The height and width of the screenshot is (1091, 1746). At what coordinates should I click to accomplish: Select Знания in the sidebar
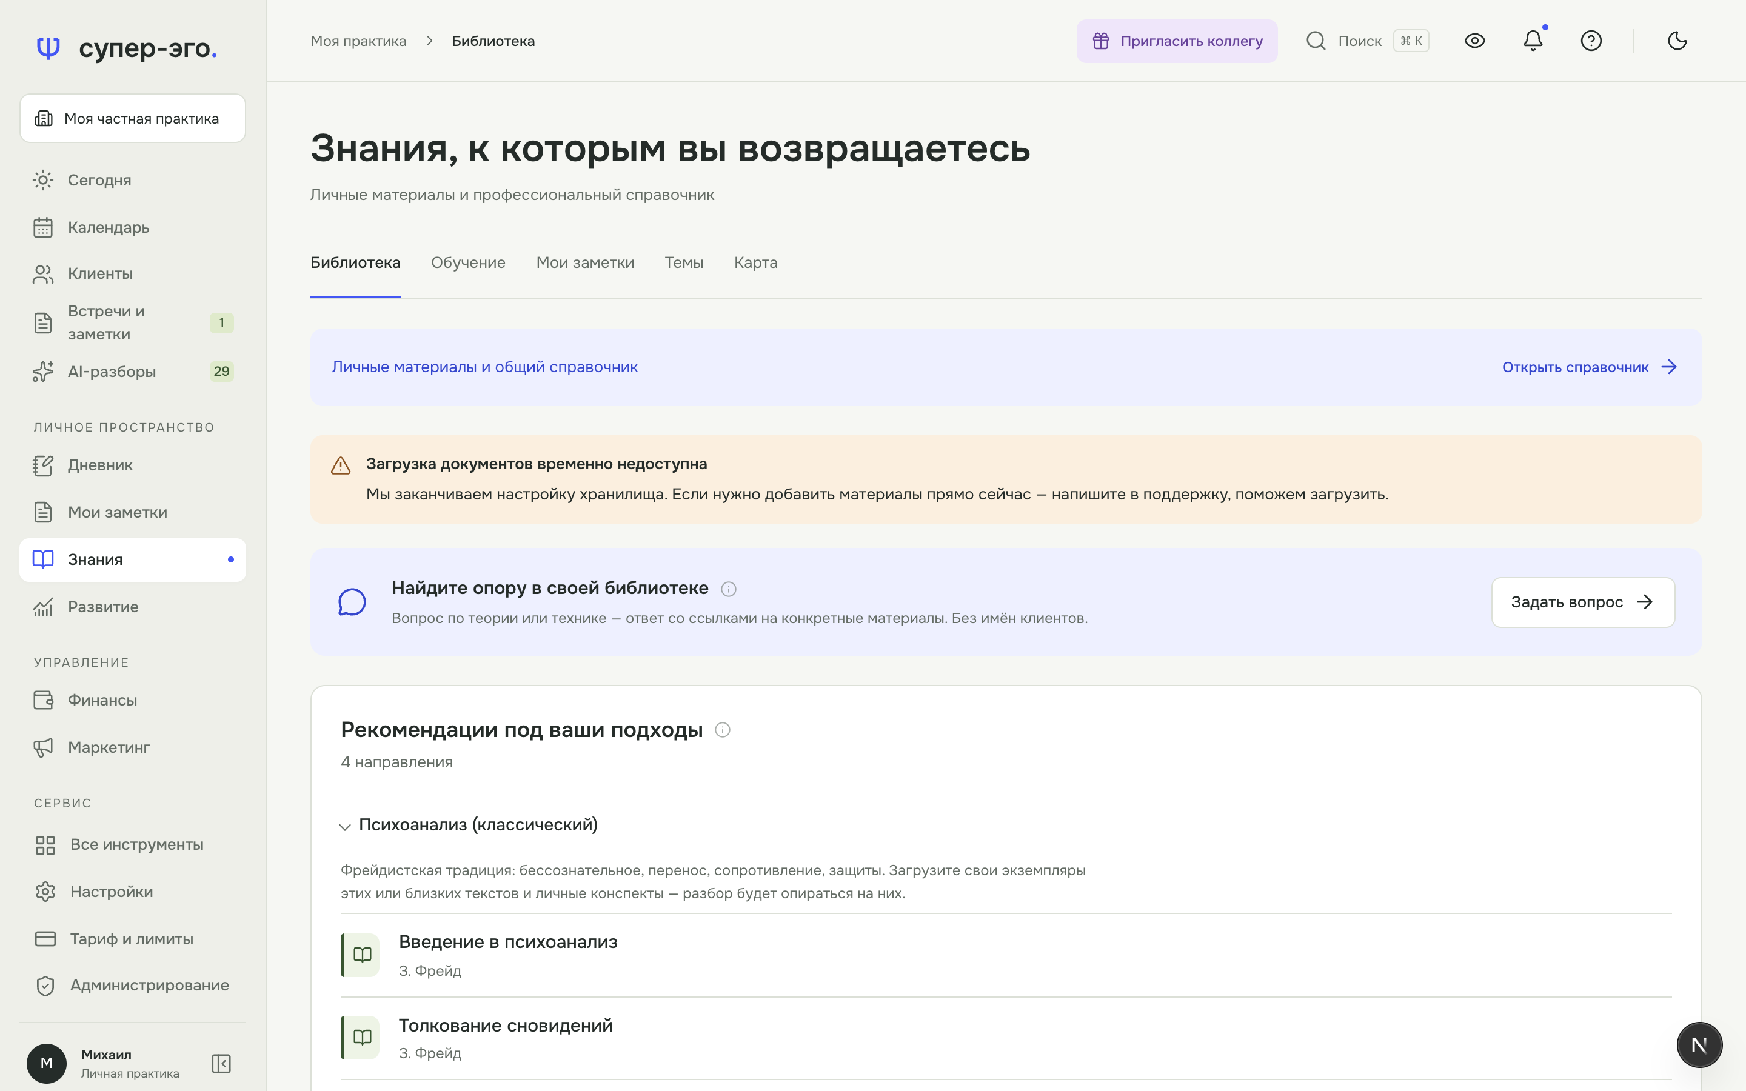coord(133,560)
